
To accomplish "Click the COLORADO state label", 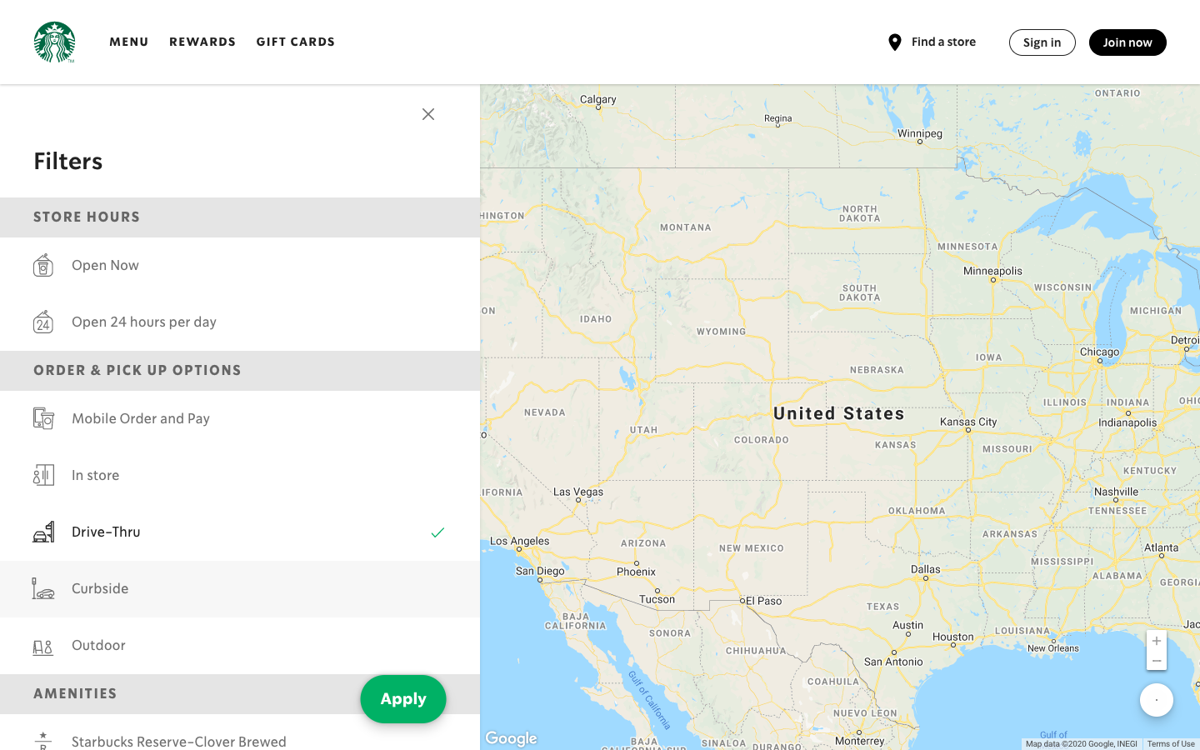I will pyautogui.click(x=762, y=440).
